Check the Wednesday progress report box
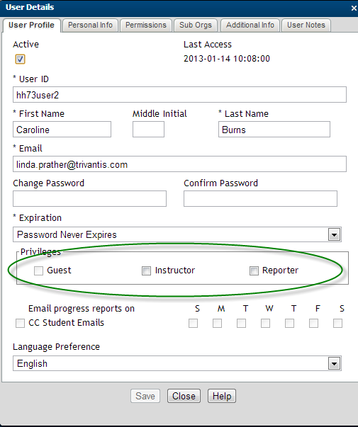 coord(266,323)
